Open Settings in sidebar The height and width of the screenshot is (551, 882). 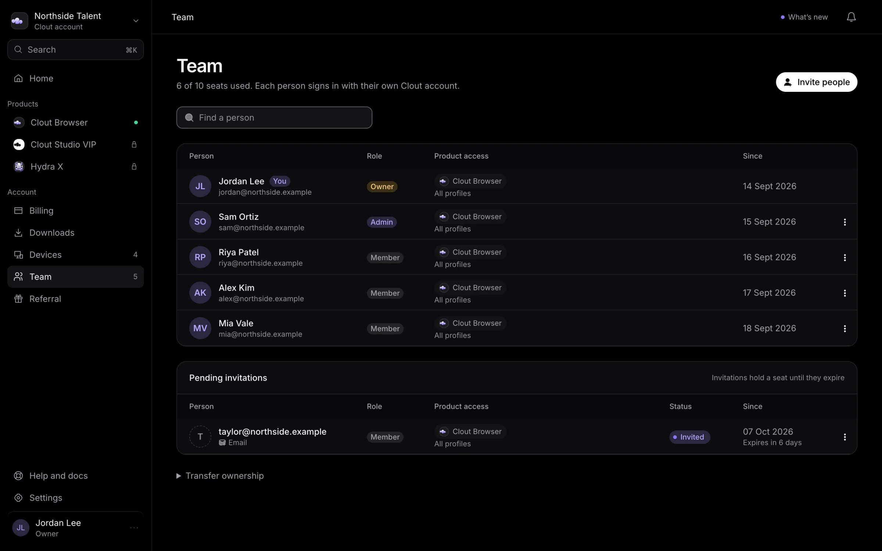click(75, 498)
